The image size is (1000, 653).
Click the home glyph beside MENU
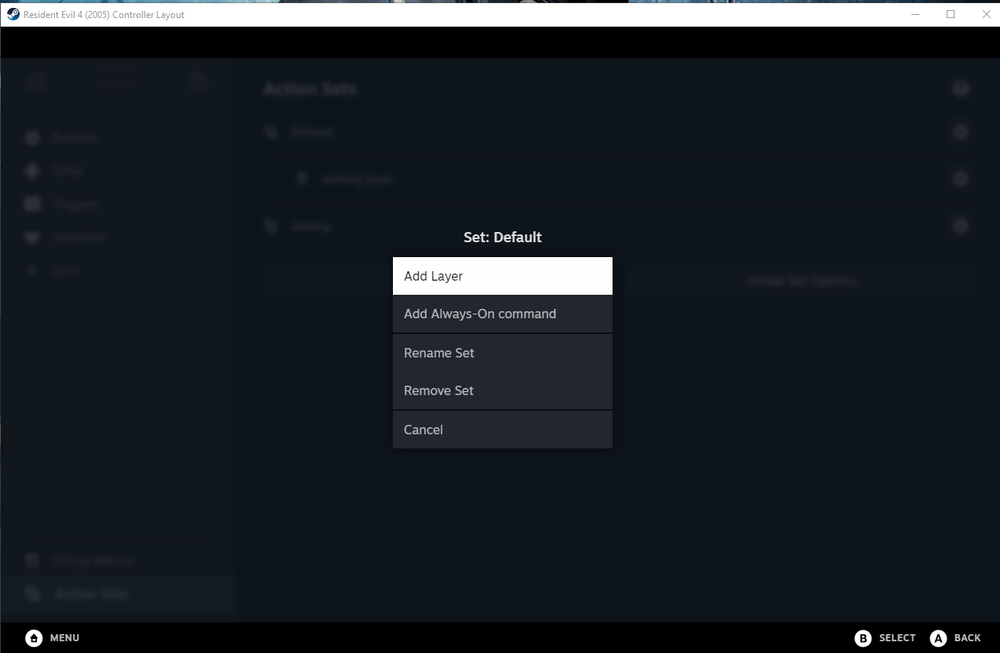(34, 638)
